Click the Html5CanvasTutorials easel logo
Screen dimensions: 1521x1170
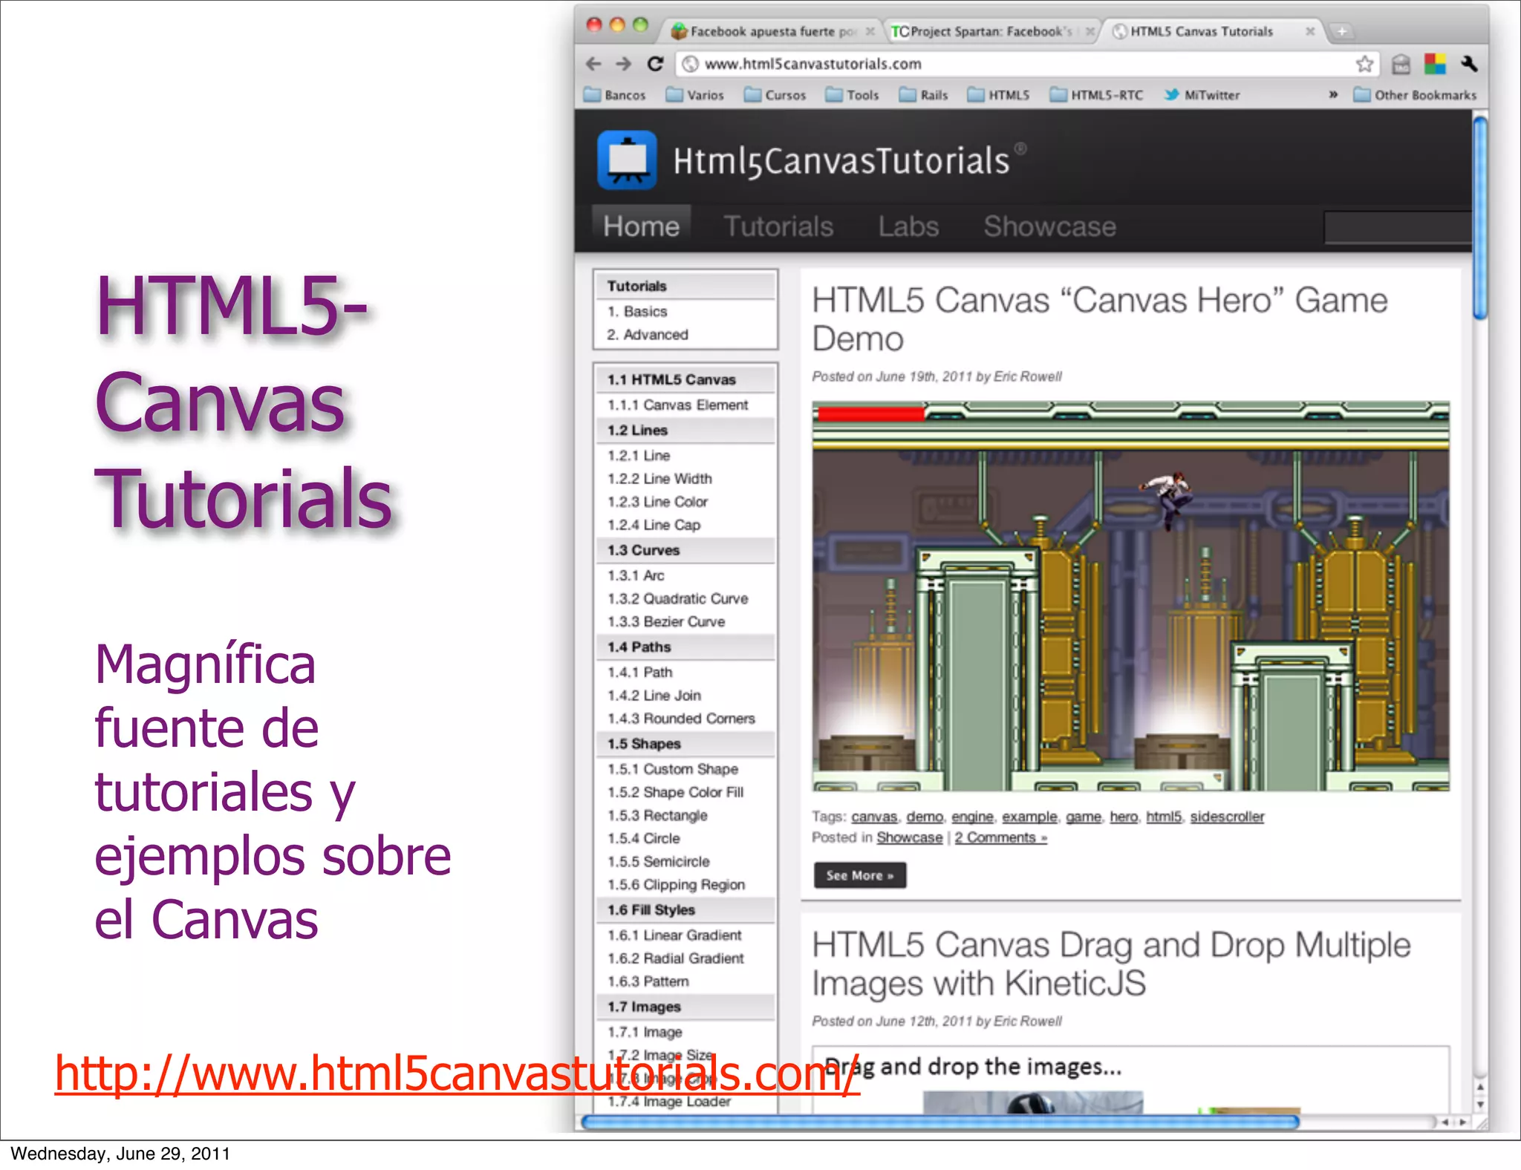(x=627, y=160)
